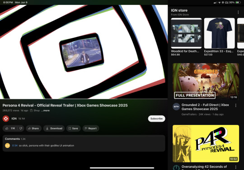Play the P4R Persona 4 Revival thumbnail video
This screenshot has width=244, height=170.
[206, 143]
